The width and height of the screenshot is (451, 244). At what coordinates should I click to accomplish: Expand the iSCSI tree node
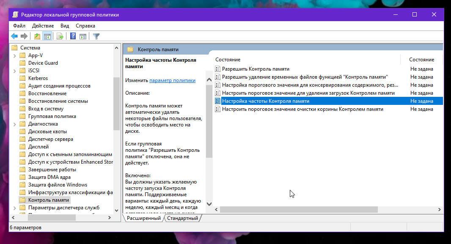tap(15, 71)
